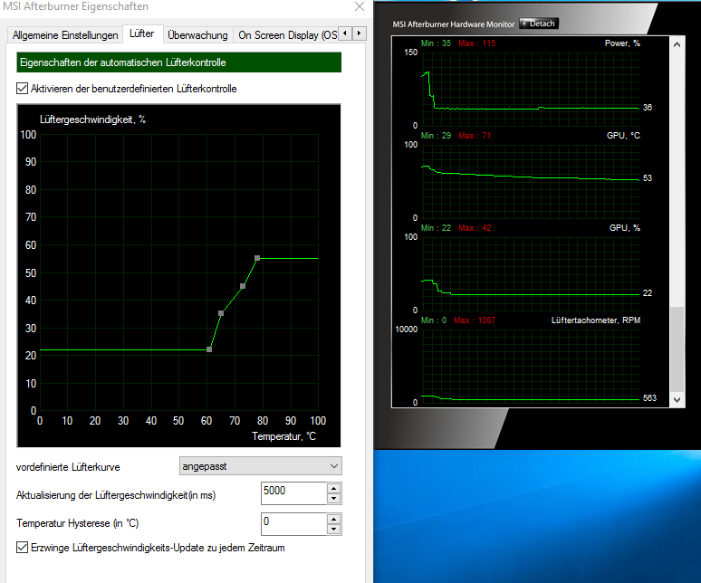Increase the fan speed update period
Screen dimensions: 701x583
(x=334, y=488)
